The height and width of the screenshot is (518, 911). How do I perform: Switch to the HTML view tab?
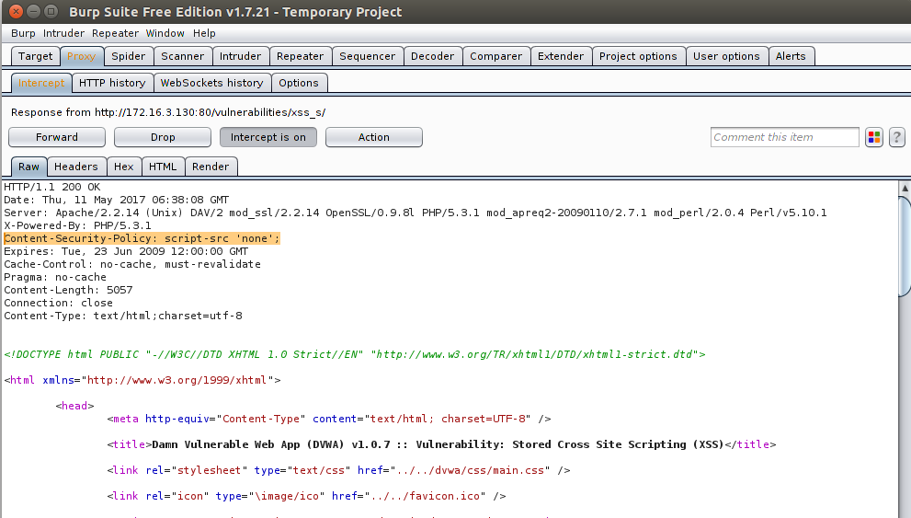[163, 167]
